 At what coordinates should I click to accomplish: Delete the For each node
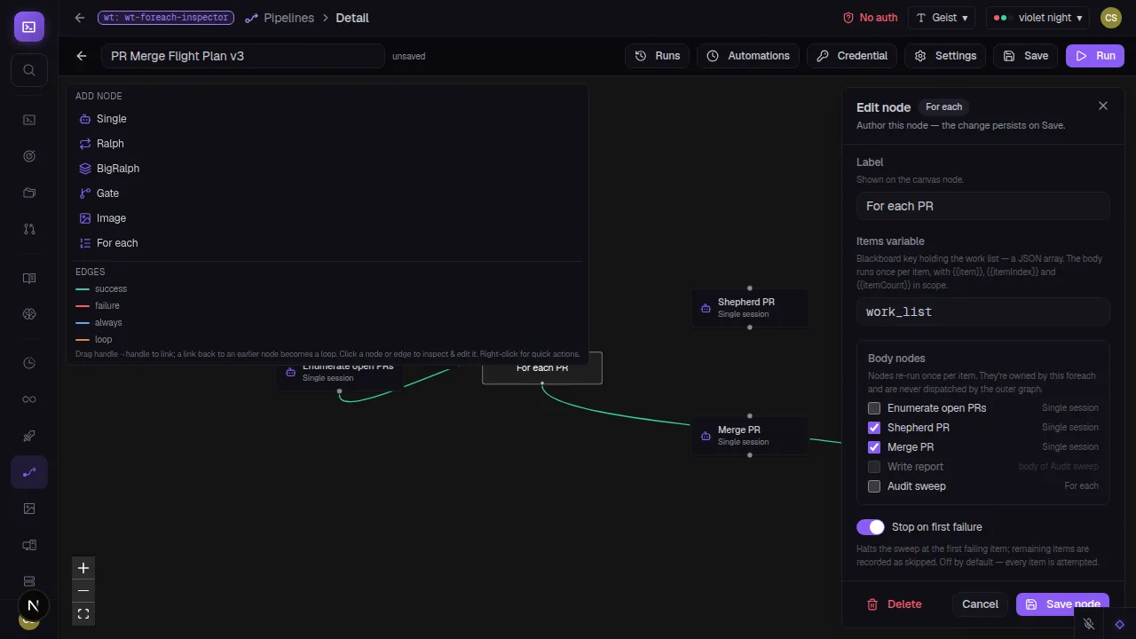pyautogui.click(x=894, y=604)
